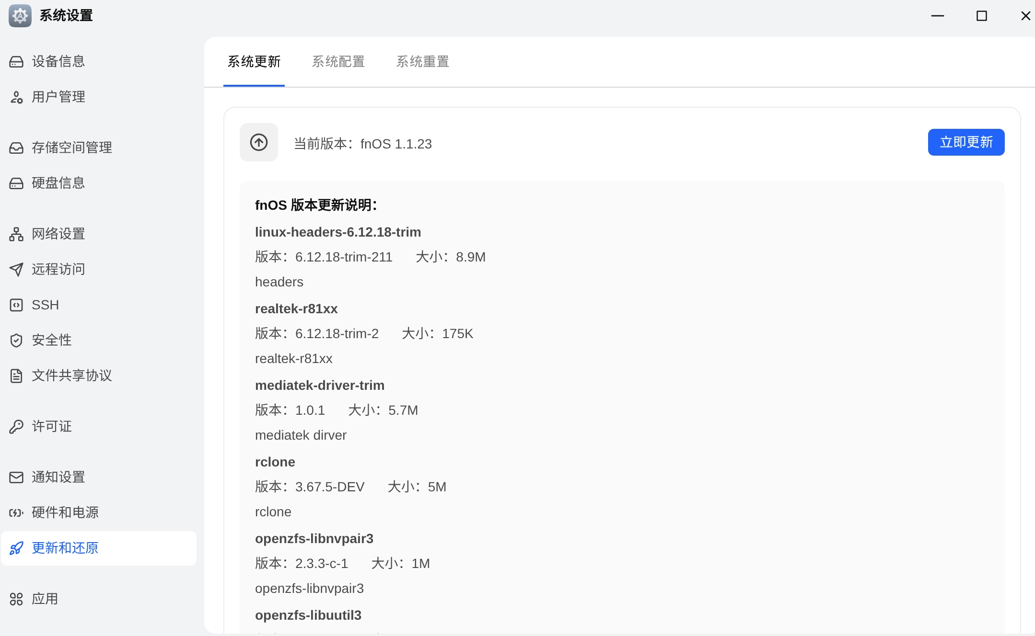Viewport: 1035px width, 636px height.
Task: Click the user management person icon
Action: point(16,97)
